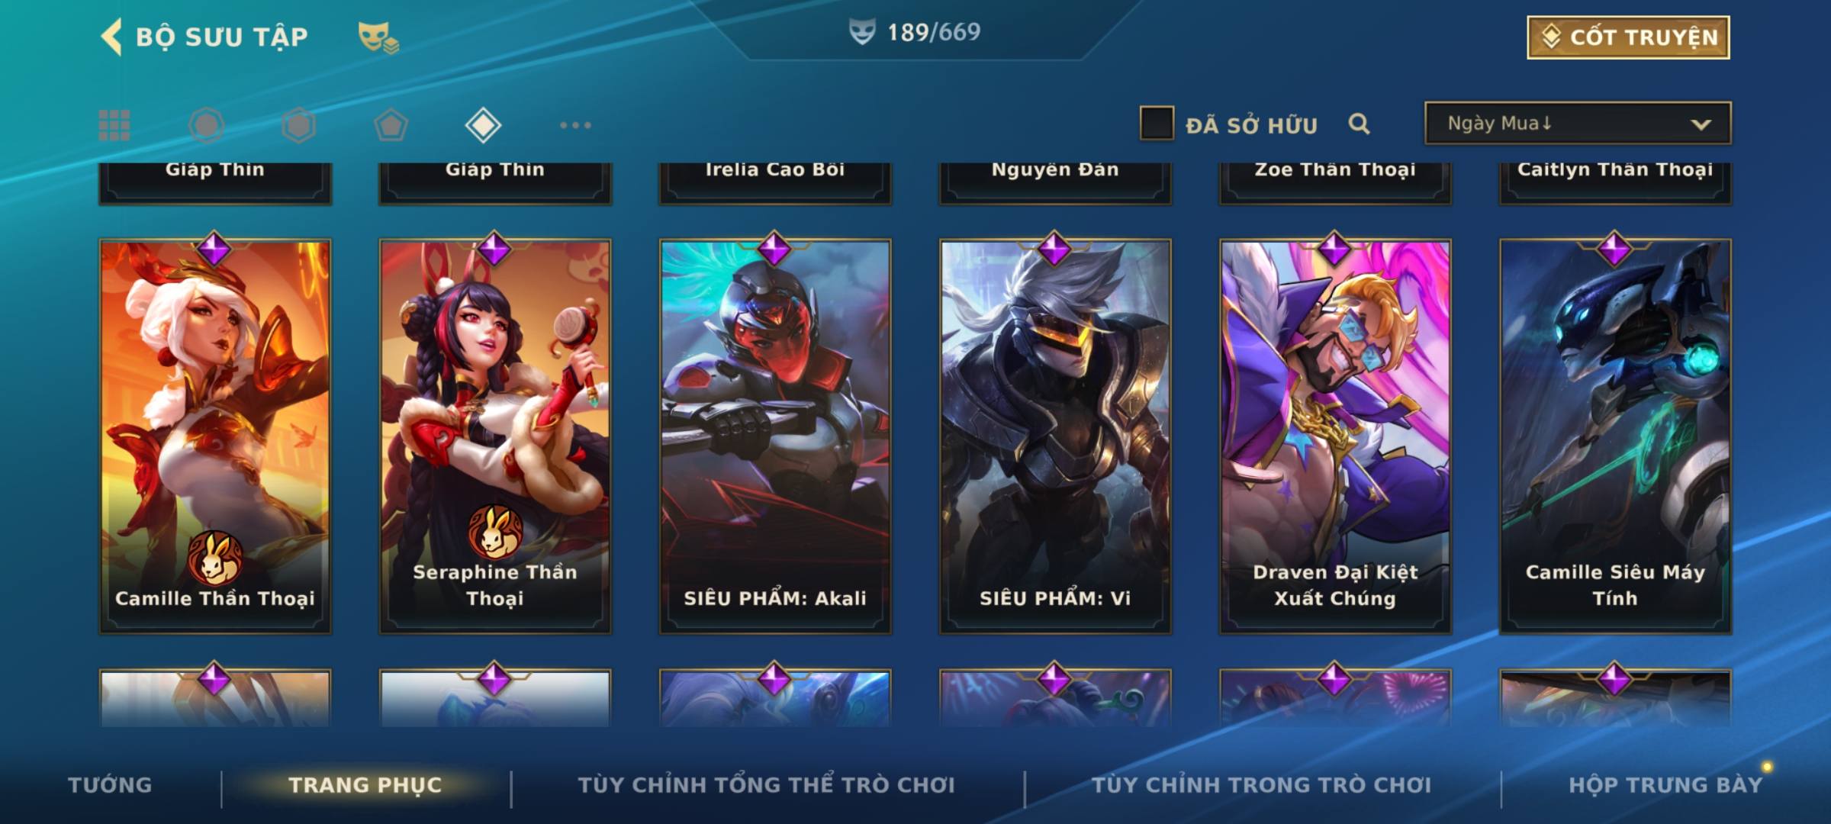Toggle the Đã Sở Hữu checkbox
This screenshot has width=1831, height=824.
pyautogui.click(x=1157, y=123)
